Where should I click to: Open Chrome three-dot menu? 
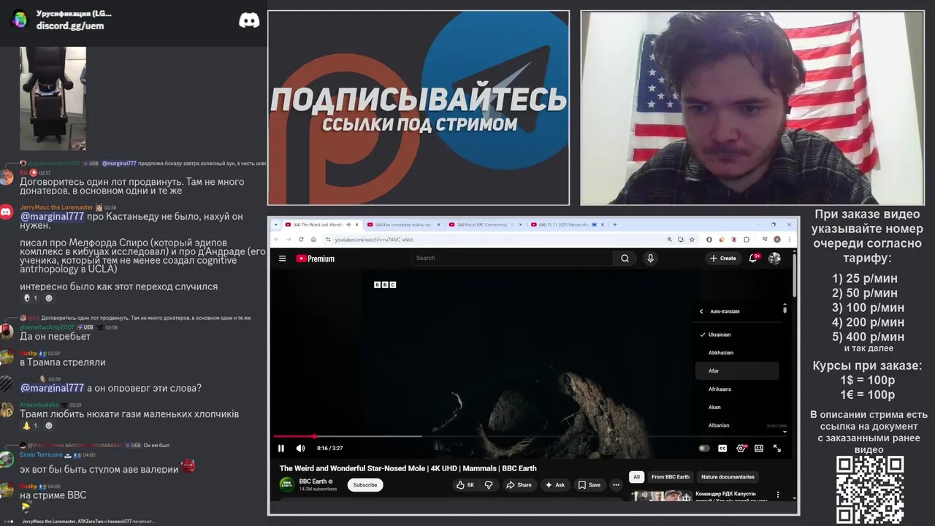click(x=789, y=239)
